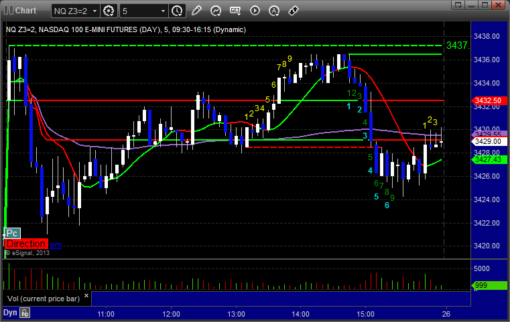510x322 pixels.
Task: Open the window options menu button
Action: click(458, 5)
